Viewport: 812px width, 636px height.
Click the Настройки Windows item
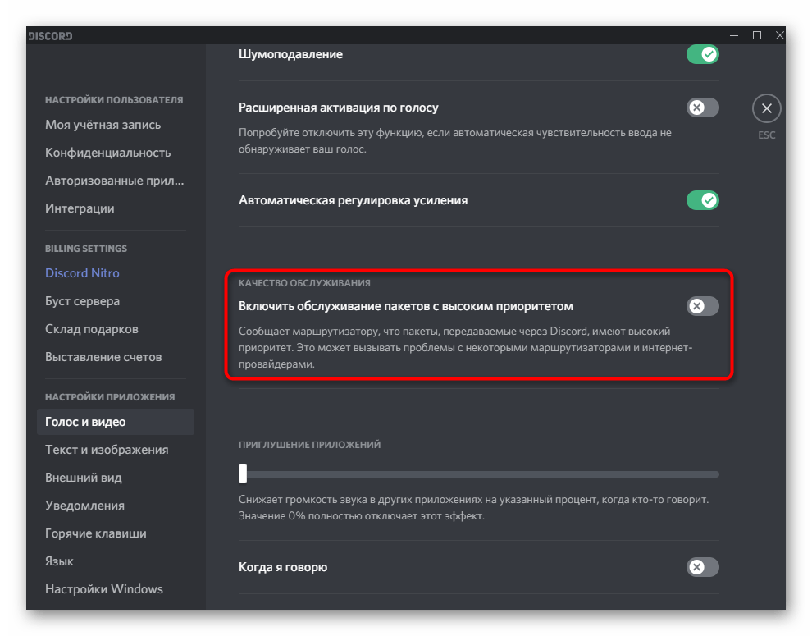pyautogui.click(x=104, y=589)
